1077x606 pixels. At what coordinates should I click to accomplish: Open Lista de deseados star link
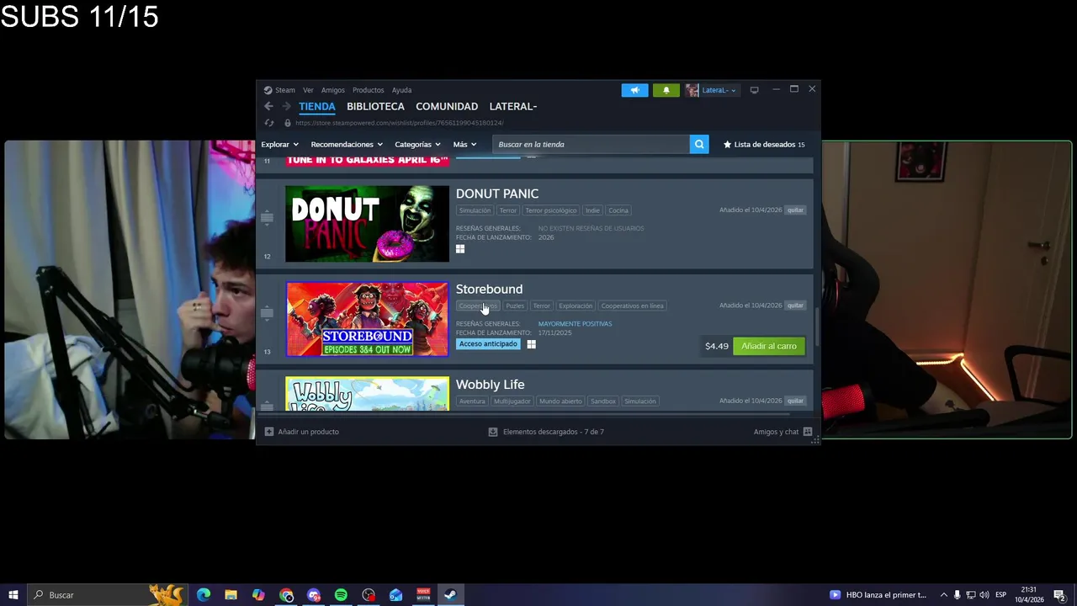pyautogui.click(x=764, y=144)
